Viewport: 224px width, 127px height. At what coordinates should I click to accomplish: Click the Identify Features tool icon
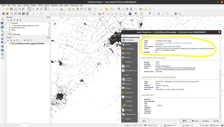click(x=119, y=9)
